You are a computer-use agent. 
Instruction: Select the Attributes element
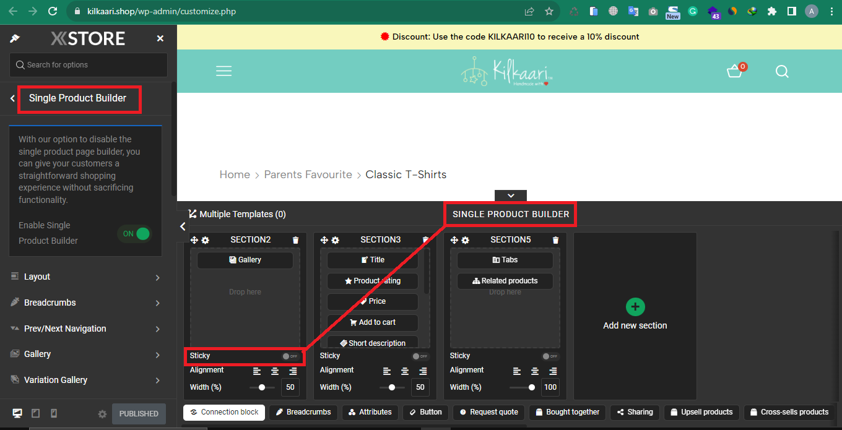coord(370,412)
